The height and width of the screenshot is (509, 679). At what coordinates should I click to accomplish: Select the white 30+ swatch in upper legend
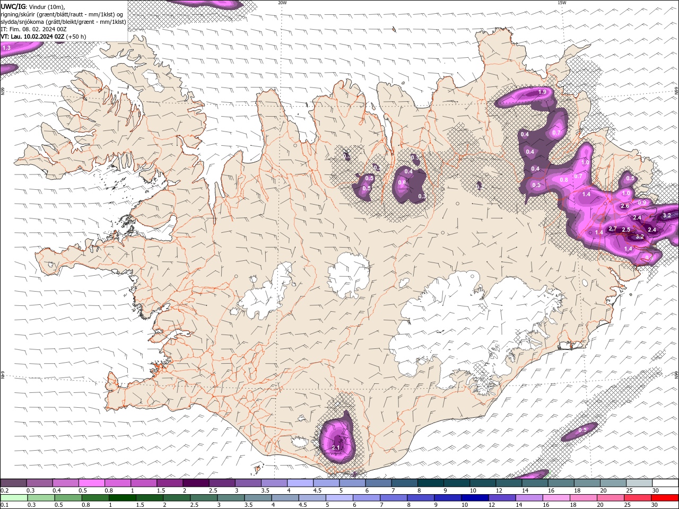coord(665,483)
